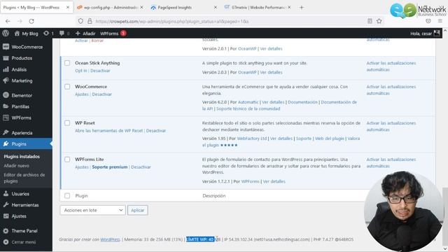Viewport: 448px width, 252px height.
Task: Open the comments bubble icon
Action: click(62, 34)
